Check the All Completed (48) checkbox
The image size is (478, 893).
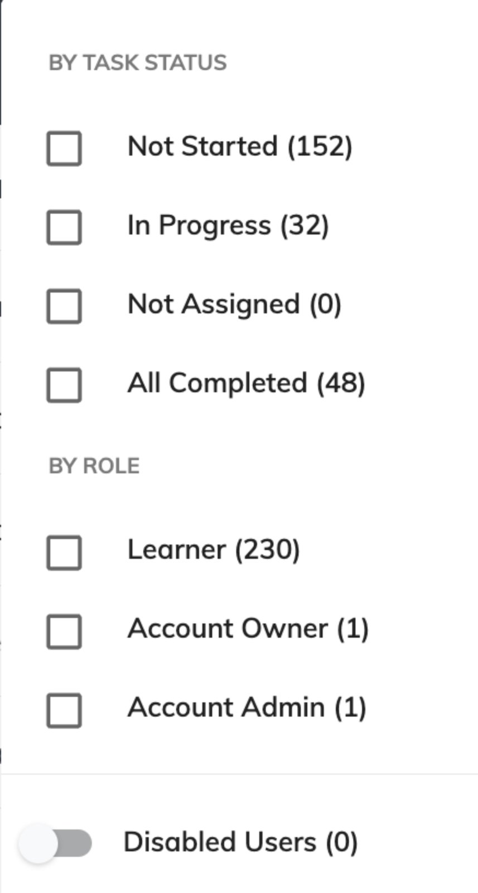point(64,383)
